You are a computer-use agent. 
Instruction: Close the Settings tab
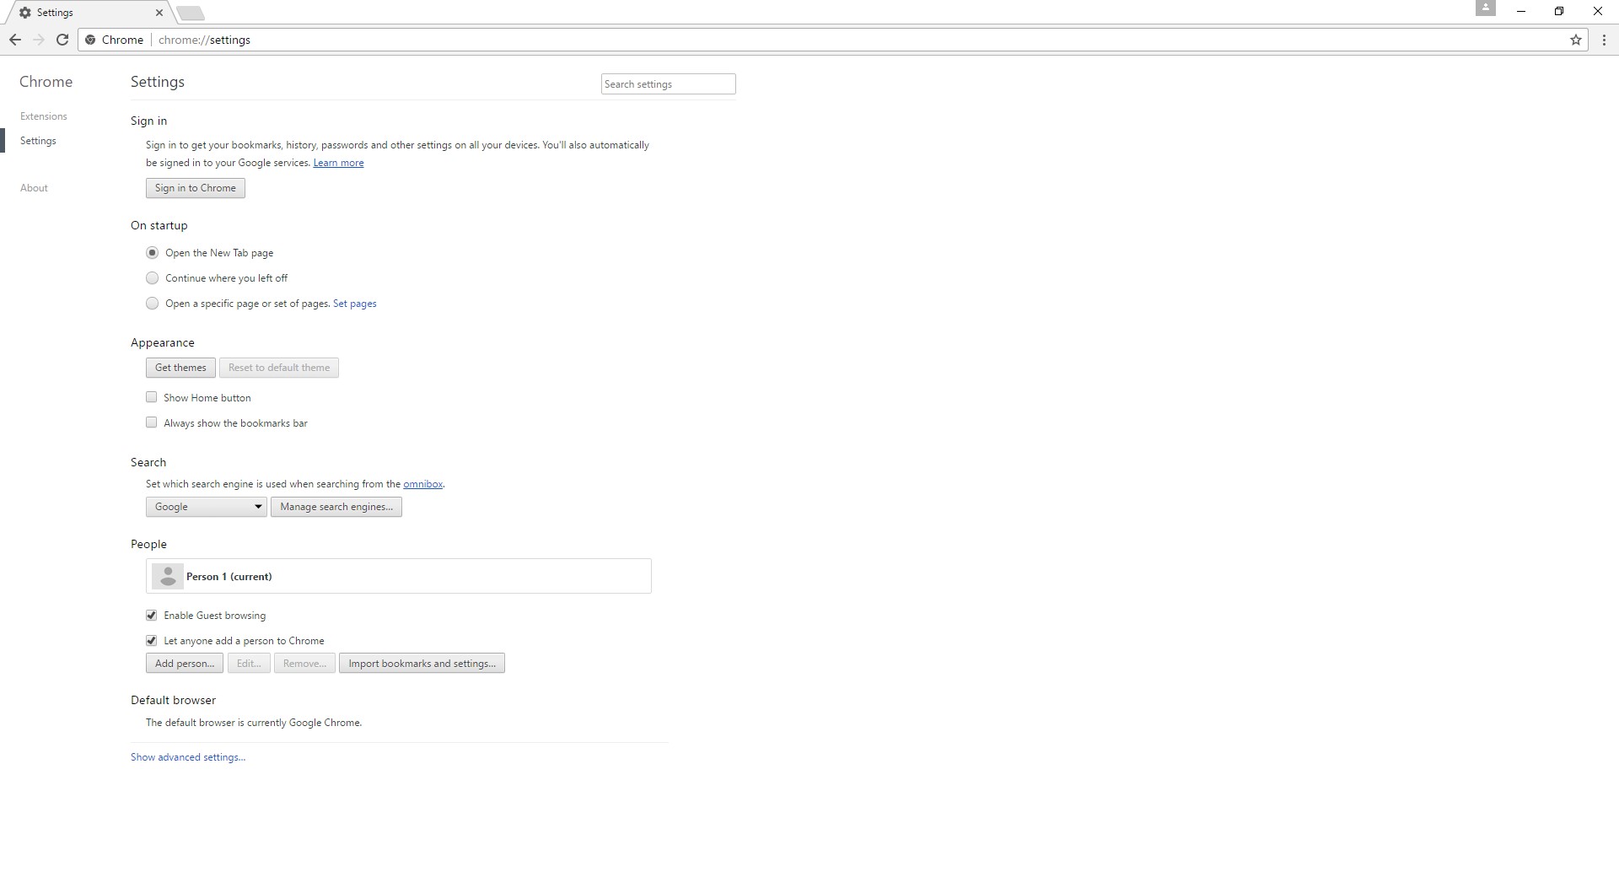[159, 13]
